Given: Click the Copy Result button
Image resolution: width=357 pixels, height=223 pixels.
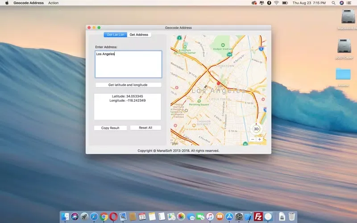Looking at the screenshot, I should coord(110,128).
